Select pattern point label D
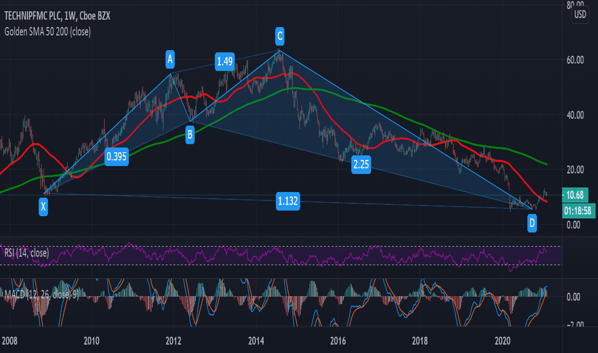The height and width of the screenshot is (353, 598). pyautogui.click(x=532, y=223)
